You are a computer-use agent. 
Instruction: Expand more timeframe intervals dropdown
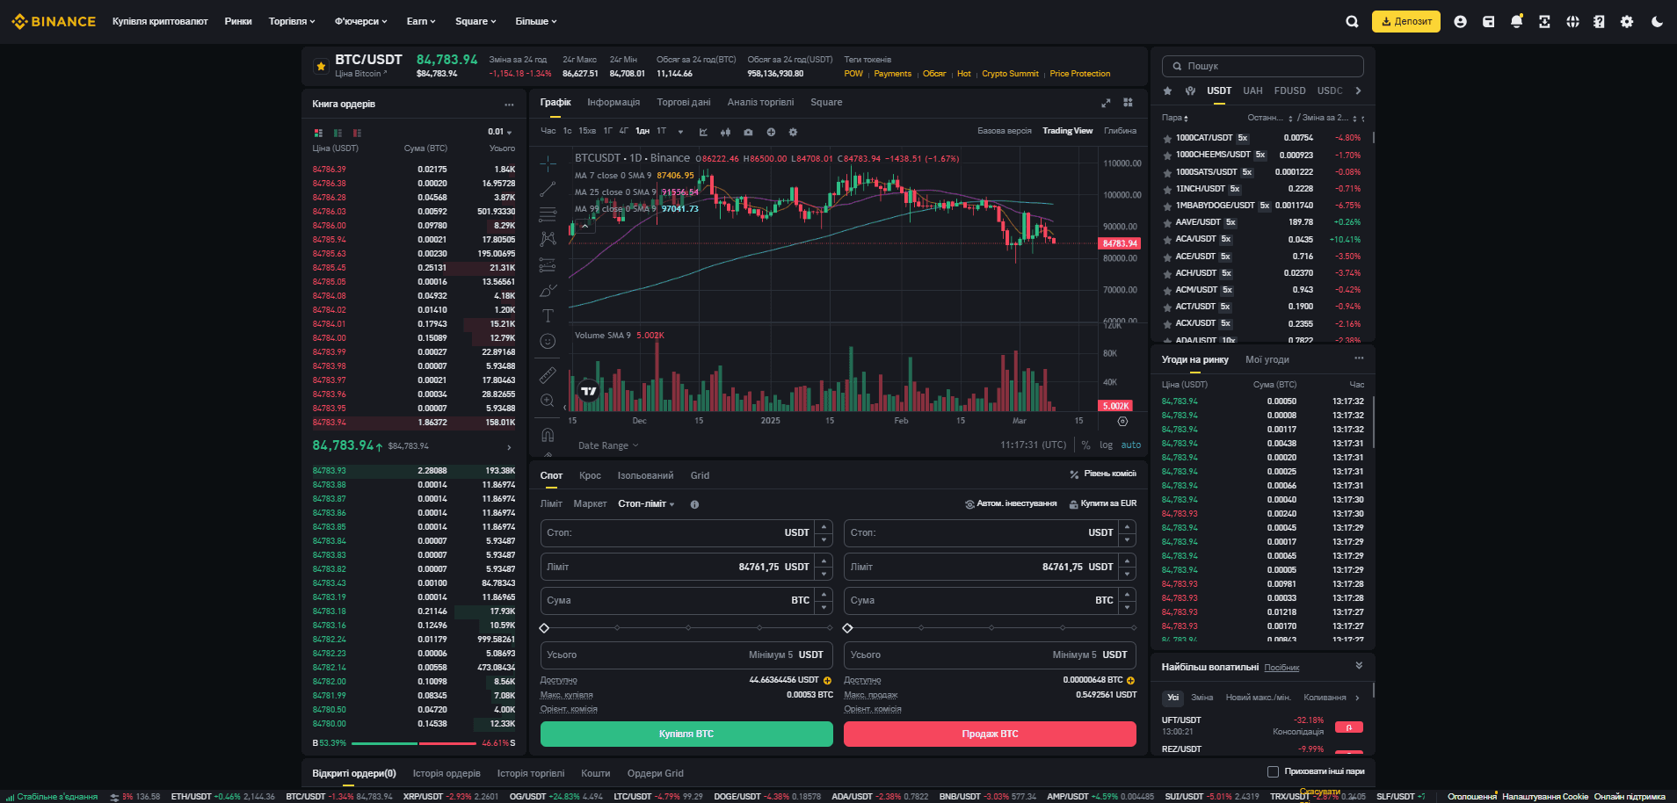click(x=680, y=132)
